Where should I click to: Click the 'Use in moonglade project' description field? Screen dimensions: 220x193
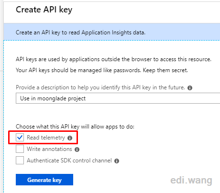tap(118, 98)
